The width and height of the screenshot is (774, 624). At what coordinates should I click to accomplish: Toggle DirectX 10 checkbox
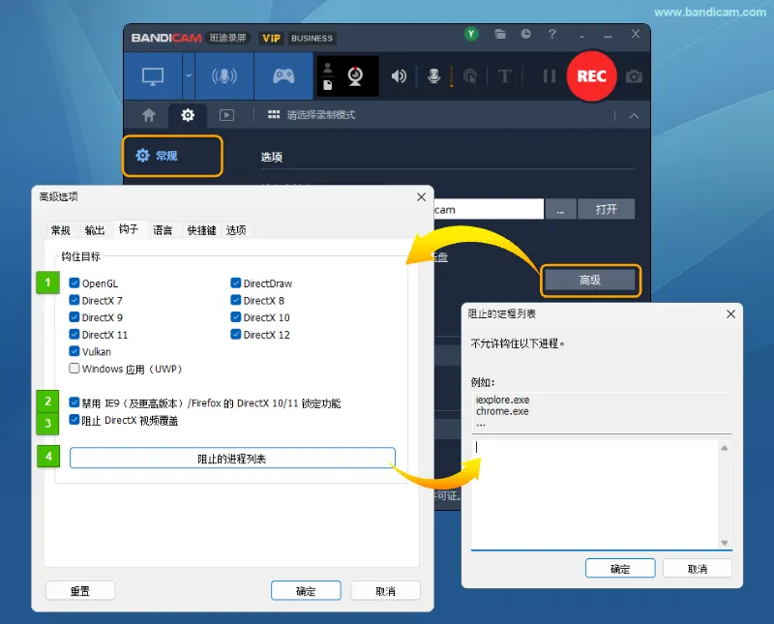tap(235, 317)
